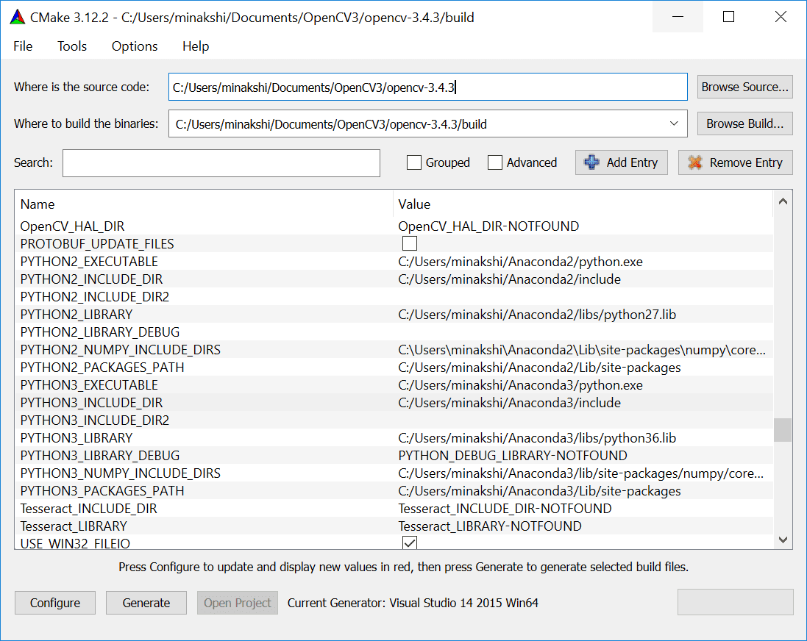Click the Tesseract_LIBRARY-NOTFOUND value
807x641 pixels.
tap(490, 526)
